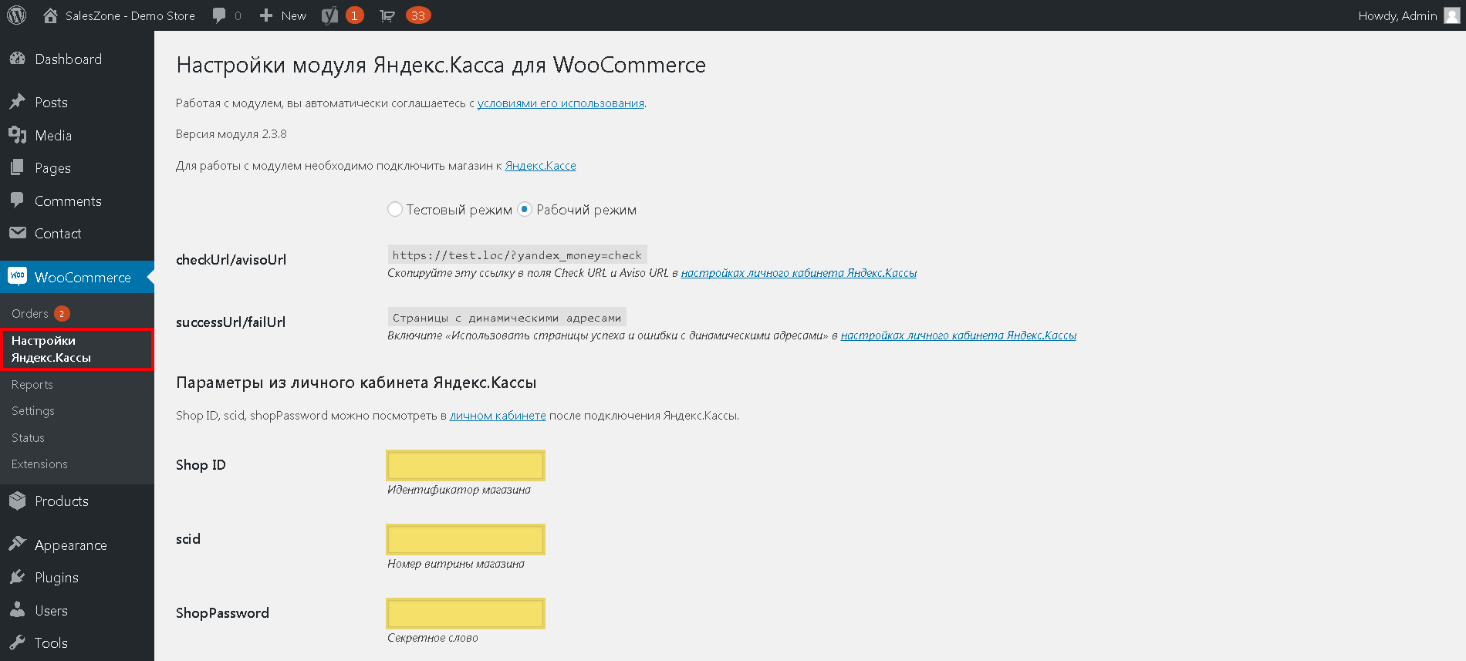
Task: Click the New label in admin bar
Action: [x=293, y=15]
